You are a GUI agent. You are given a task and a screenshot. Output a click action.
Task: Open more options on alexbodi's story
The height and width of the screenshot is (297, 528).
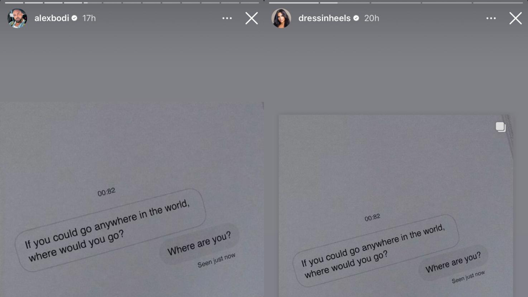coord(227,18)
